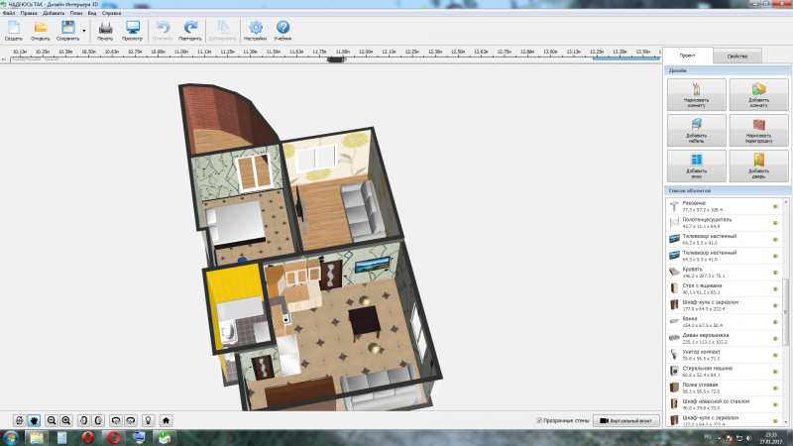Viewport: 793px width, 446px height.
Task: Select the hand pan tool
Action: [34, 420]
